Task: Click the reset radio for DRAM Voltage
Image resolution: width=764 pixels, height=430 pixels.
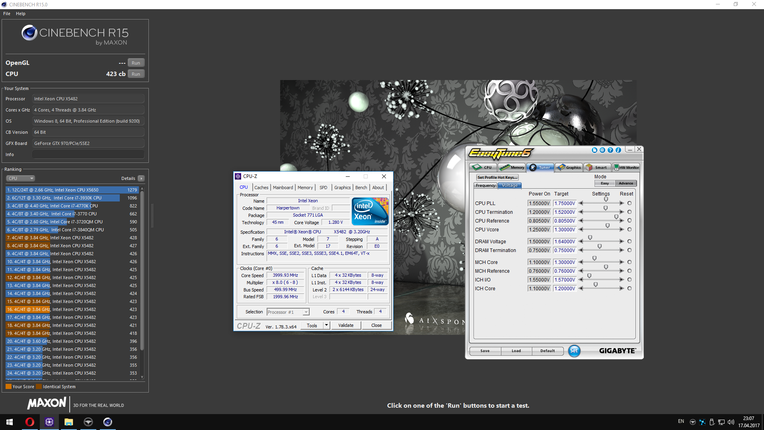Action: pyautogui.click(x=629, y=241)
